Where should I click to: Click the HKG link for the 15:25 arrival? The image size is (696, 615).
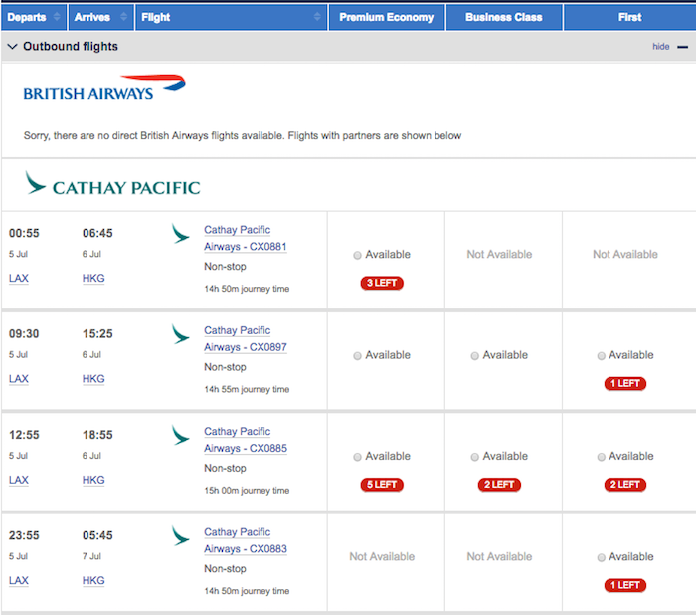point(93,379)
